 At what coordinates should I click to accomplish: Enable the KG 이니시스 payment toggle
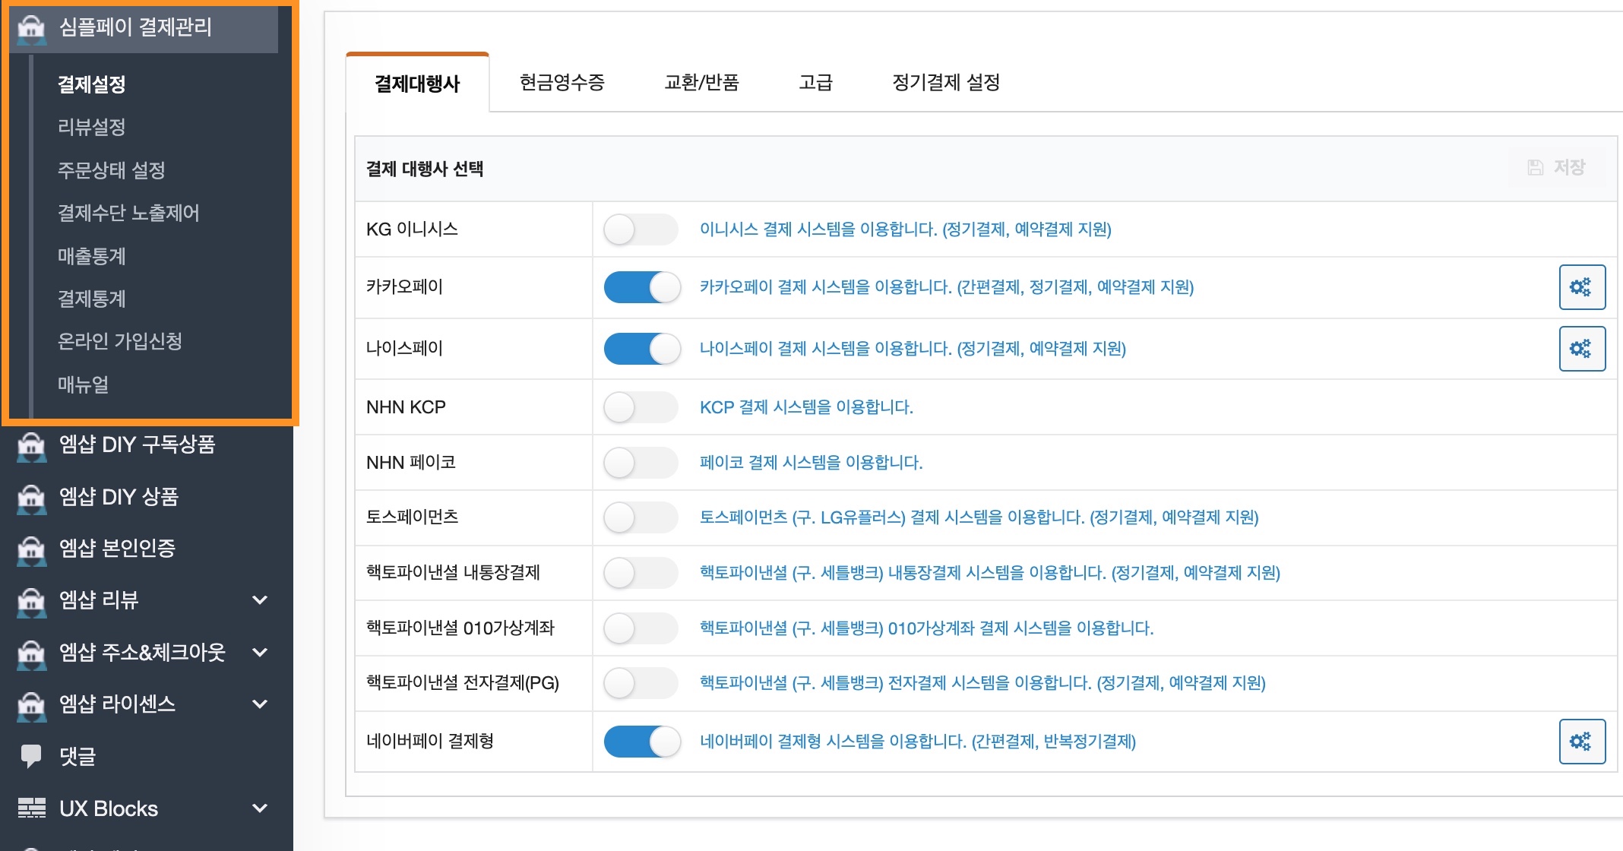[641, 229]
